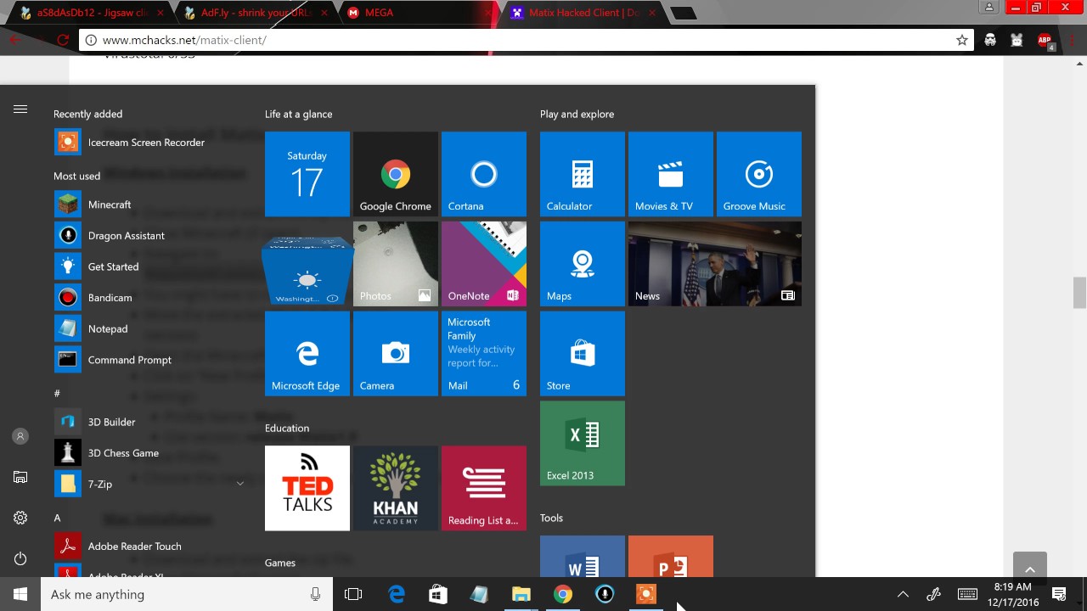Screen dimensions: 1087x611
Task: Open the touch keyboard tray icon
Action: tap(967, 594)
